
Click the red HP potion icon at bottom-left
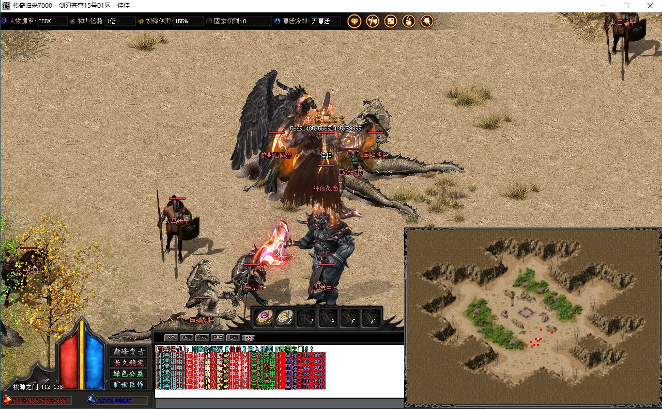7,400
